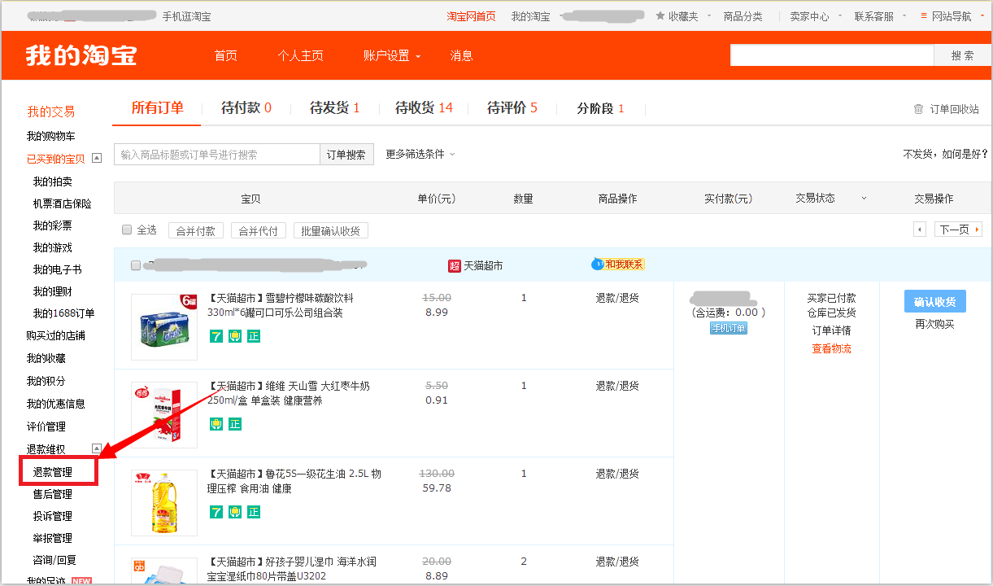Click the 正 badge under the jujube milk
The height and width of the screenshot is (586, 993).
click(x=235, y=424)
